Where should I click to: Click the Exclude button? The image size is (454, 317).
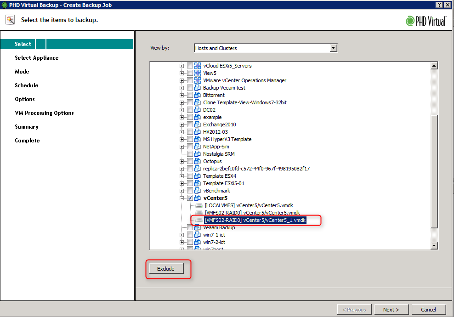pos(166,269)
